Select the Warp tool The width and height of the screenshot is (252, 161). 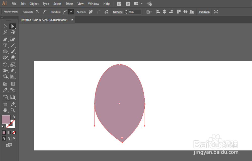click(5, 70)
